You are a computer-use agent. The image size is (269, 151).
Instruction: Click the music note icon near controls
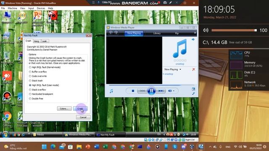(x=111, y=91)
